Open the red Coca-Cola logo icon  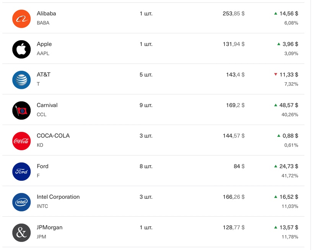[21, 141]
